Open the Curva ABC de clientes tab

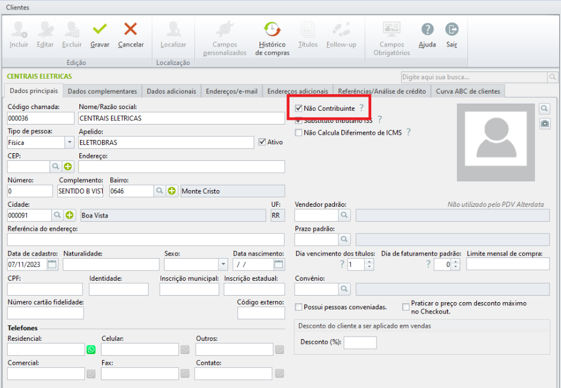468,91
